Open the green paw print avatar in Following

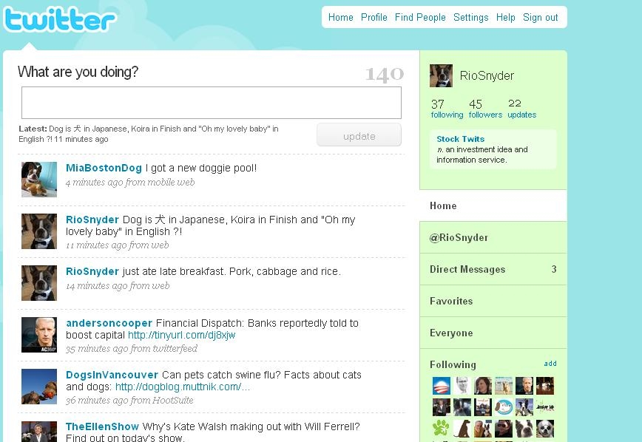coord(442,429)
